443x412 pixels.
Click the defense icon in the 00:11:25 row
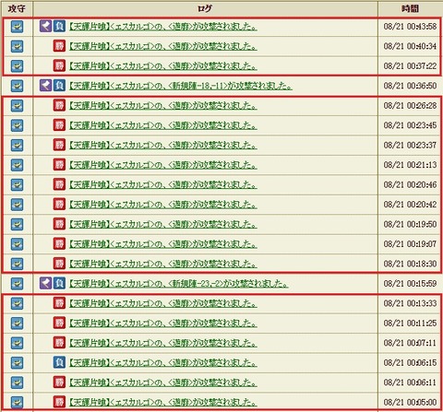(17, 324)
